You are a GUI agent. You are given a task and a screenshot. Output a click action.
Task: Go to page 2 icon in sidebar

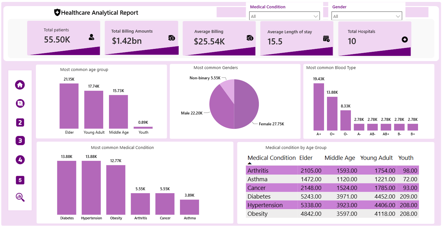(20, 122)
